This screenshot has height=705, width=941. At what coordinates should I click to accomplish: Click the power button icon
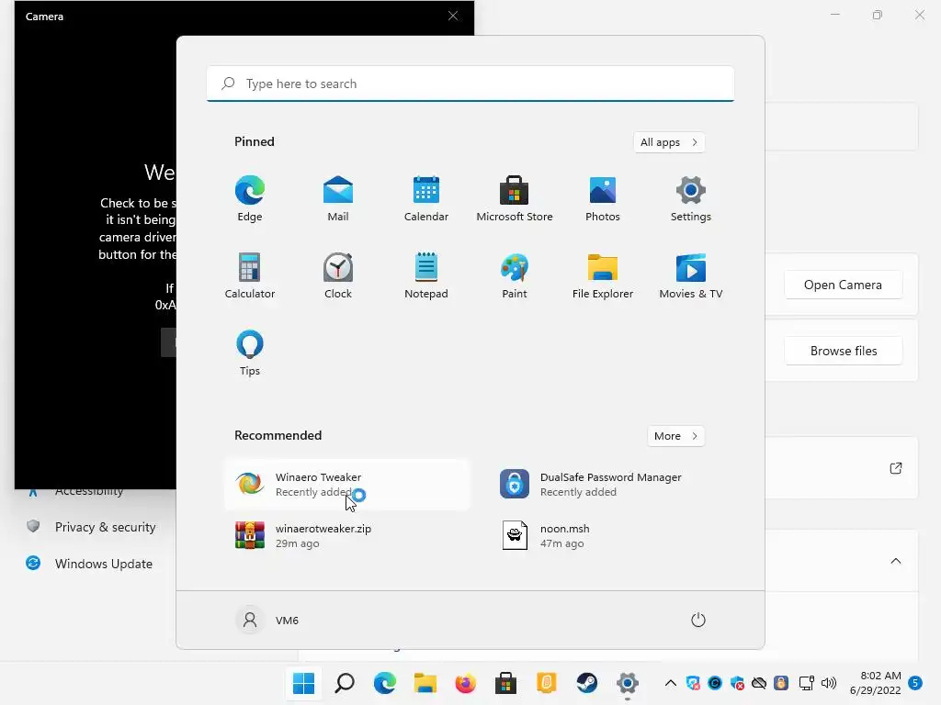point(698,620)
